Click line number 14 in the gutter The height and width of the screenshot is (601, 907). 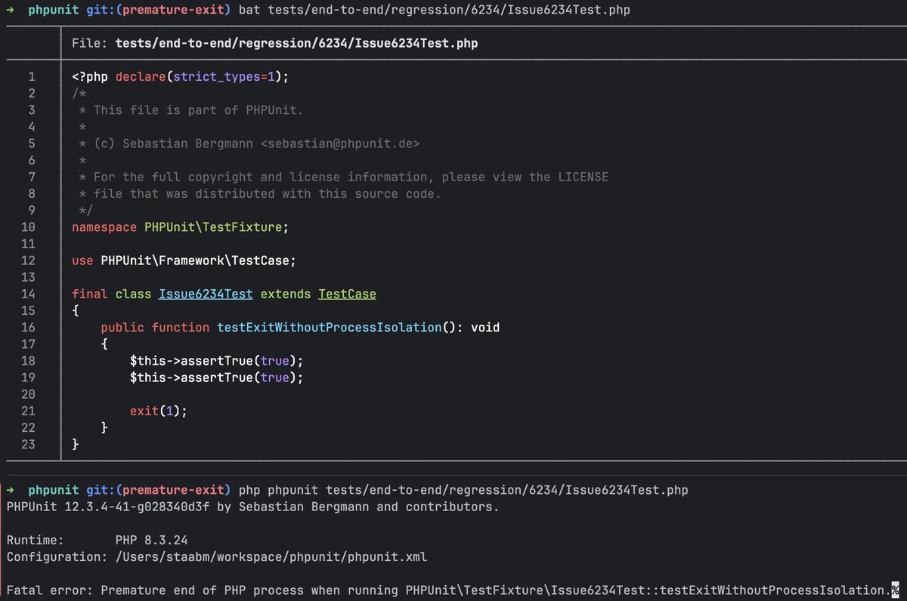click(28, 294)
